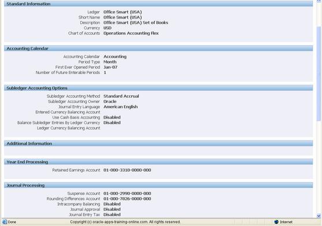Image resolution: width=322 pixels, height=226 pixels.
Task: Click the First Ever Opened Period Jan-07
Action: coord(110,67)
